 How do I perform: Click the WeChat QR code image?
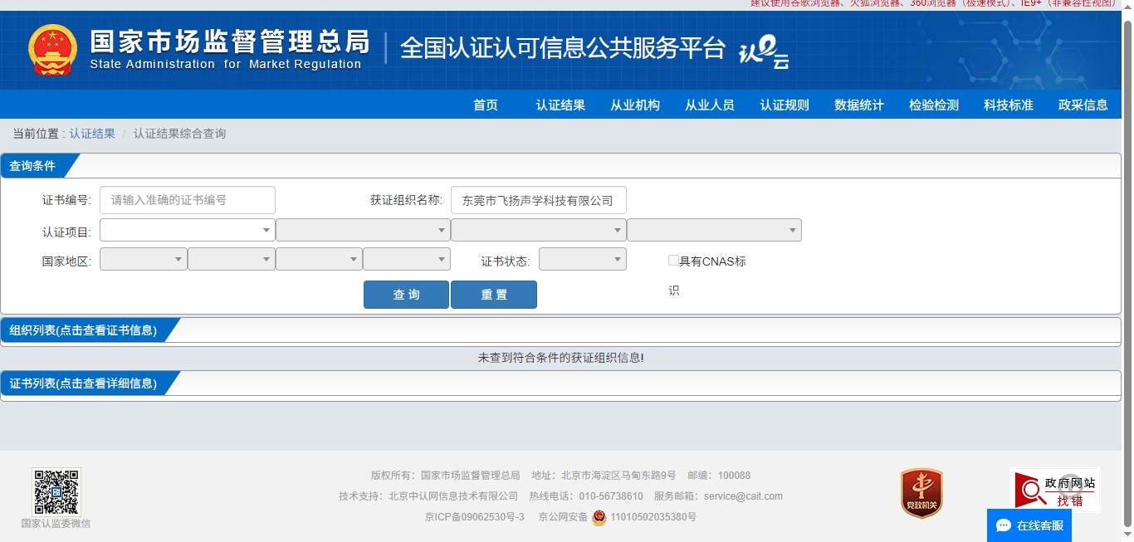point(56,491)
